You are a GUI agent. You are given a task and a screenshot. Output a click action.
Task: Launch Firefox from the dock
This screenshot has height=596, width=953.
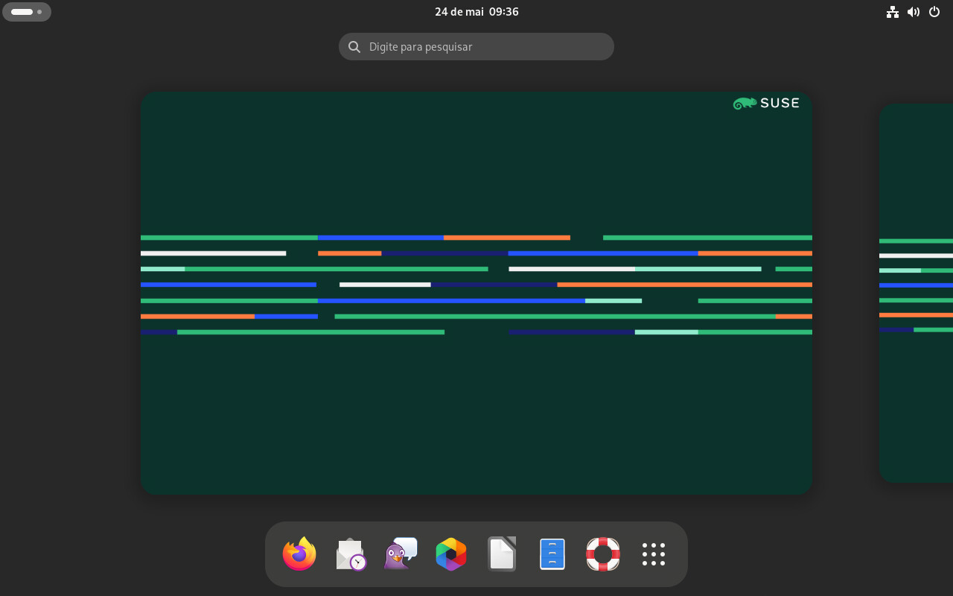coord(299,554)
